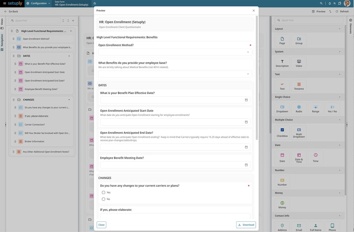Collapse the DATES group in navigation
The image size is (354, 232).
pyautogui.click(x=69, y=56)
